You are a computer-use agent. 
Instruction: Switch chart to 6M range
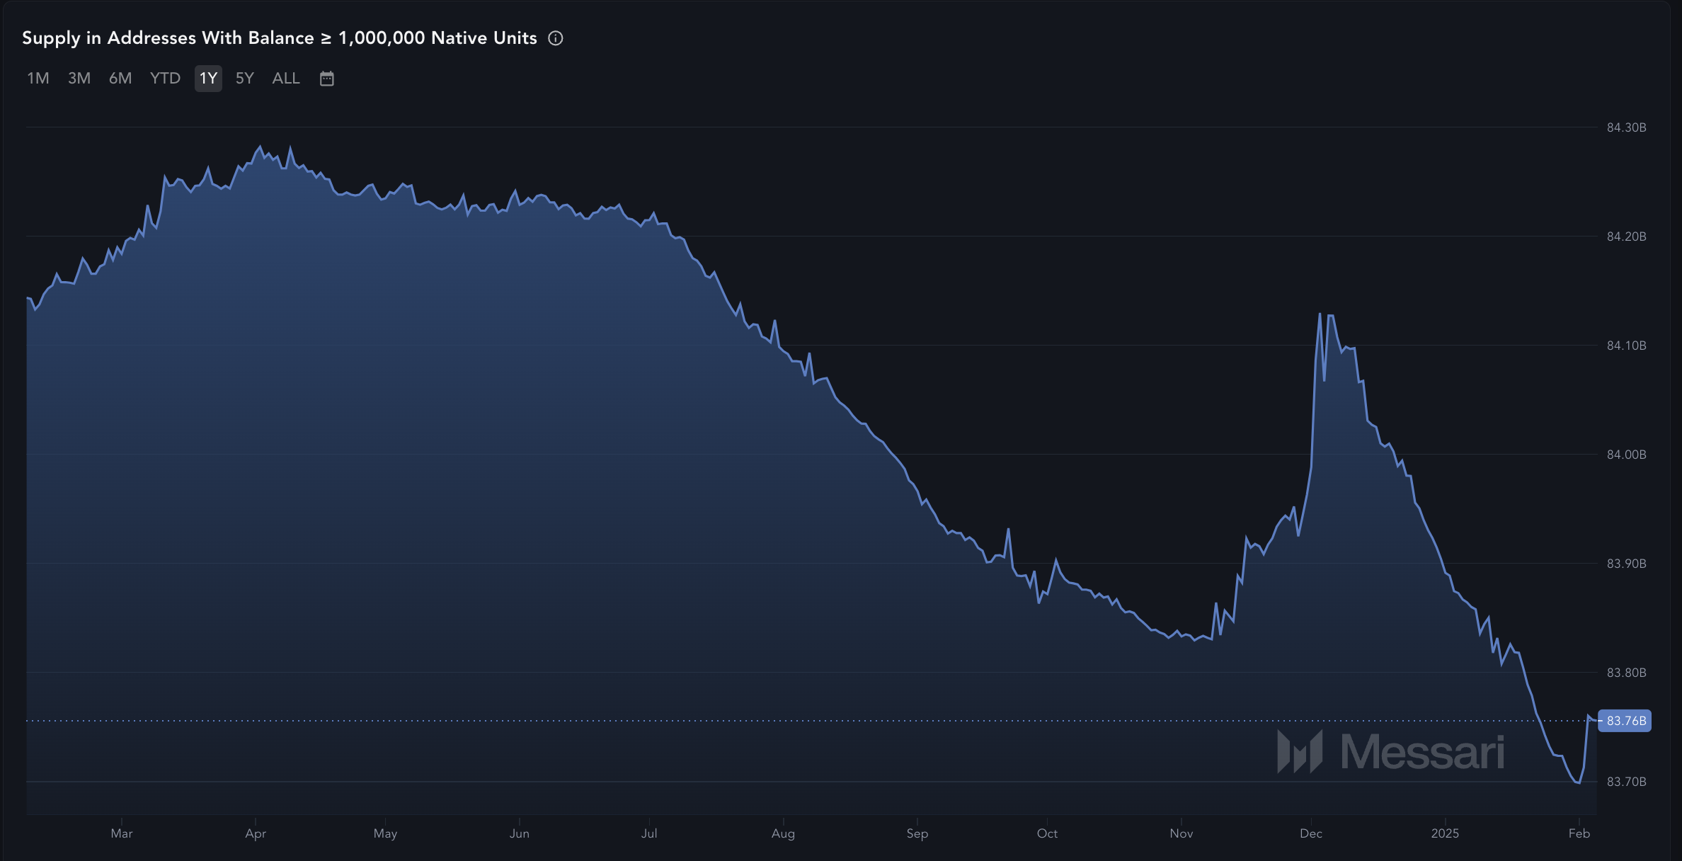120,79
